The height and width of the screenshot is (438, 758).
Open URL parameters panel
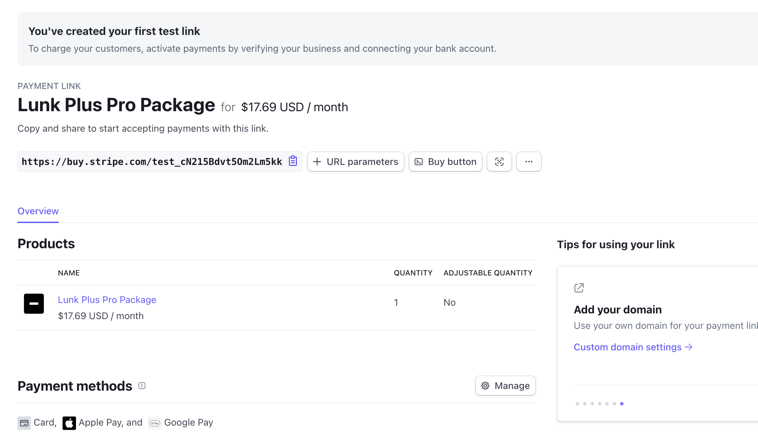coord(355,161)
